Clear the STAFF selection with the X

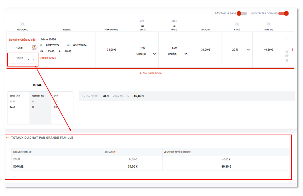click(28, 59)
